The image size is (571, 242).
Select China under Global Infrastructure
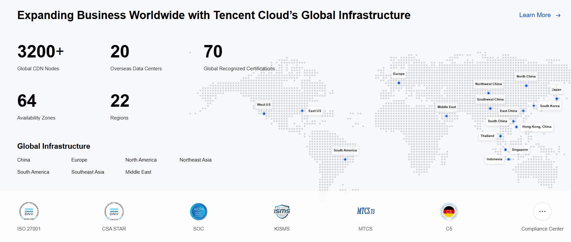(24, 160)
